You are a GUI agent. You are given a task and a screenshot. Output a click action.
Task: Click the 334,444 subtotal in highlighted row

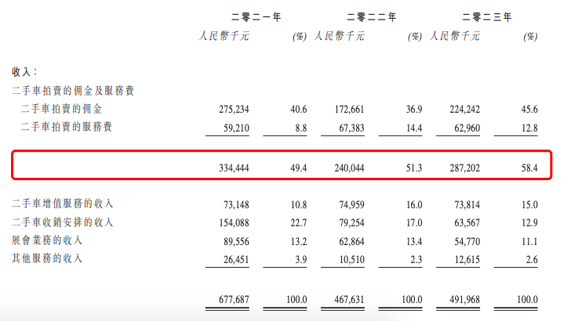(x=231, y=168)
